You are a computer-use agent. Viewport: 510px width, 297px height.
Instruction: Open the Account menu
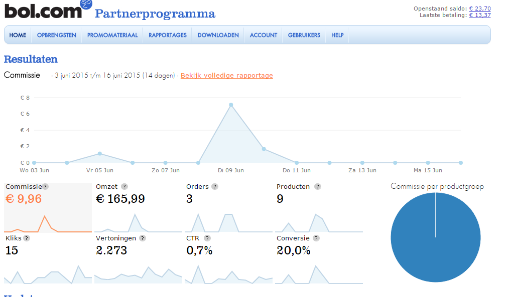click(264, 35)
